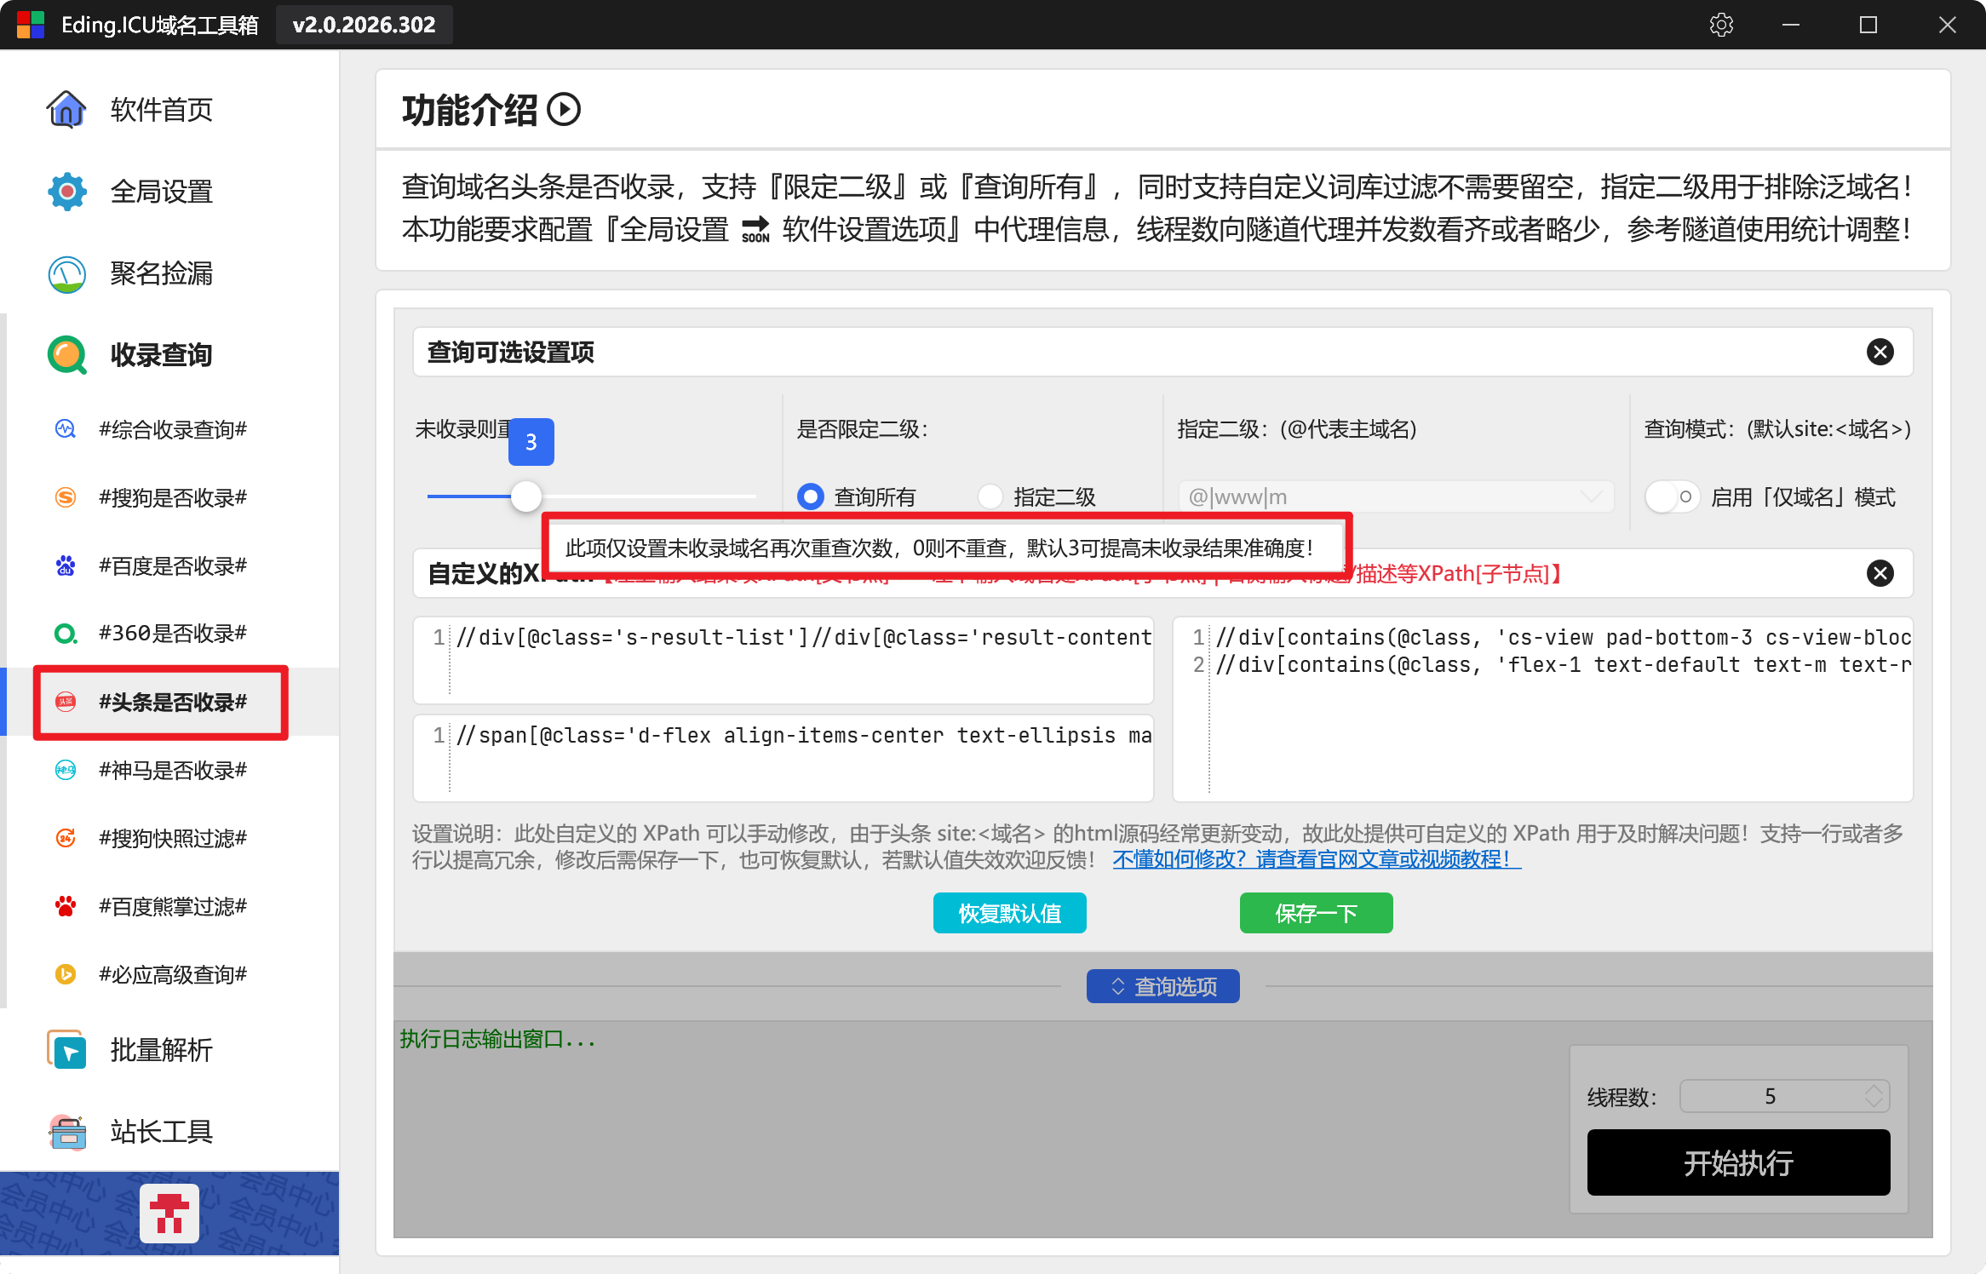
Task: Click the 线程数 stepper arrows
Action: 1874,1096
